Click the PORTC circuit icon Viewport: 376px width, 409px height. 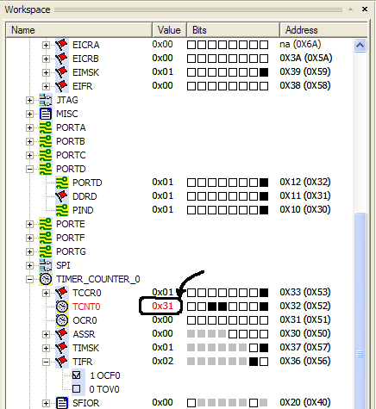(46, 155)
